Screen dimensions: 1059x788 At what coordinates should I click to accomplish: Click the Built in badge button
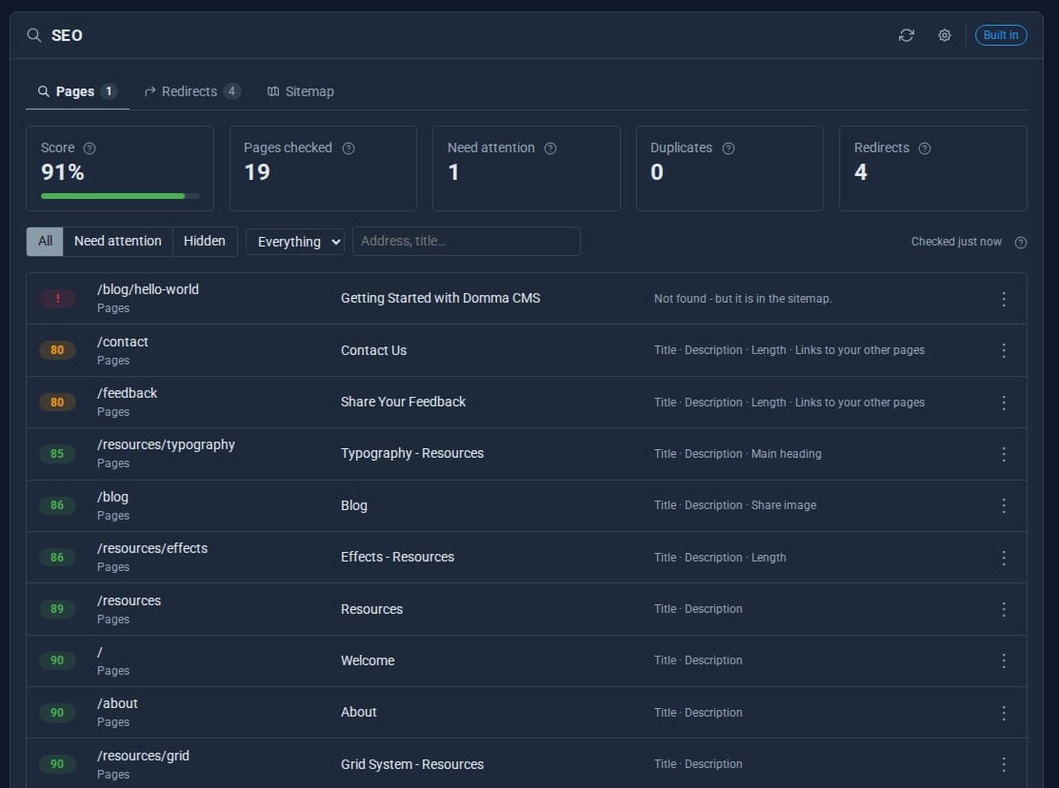[x=1000, y=35]
